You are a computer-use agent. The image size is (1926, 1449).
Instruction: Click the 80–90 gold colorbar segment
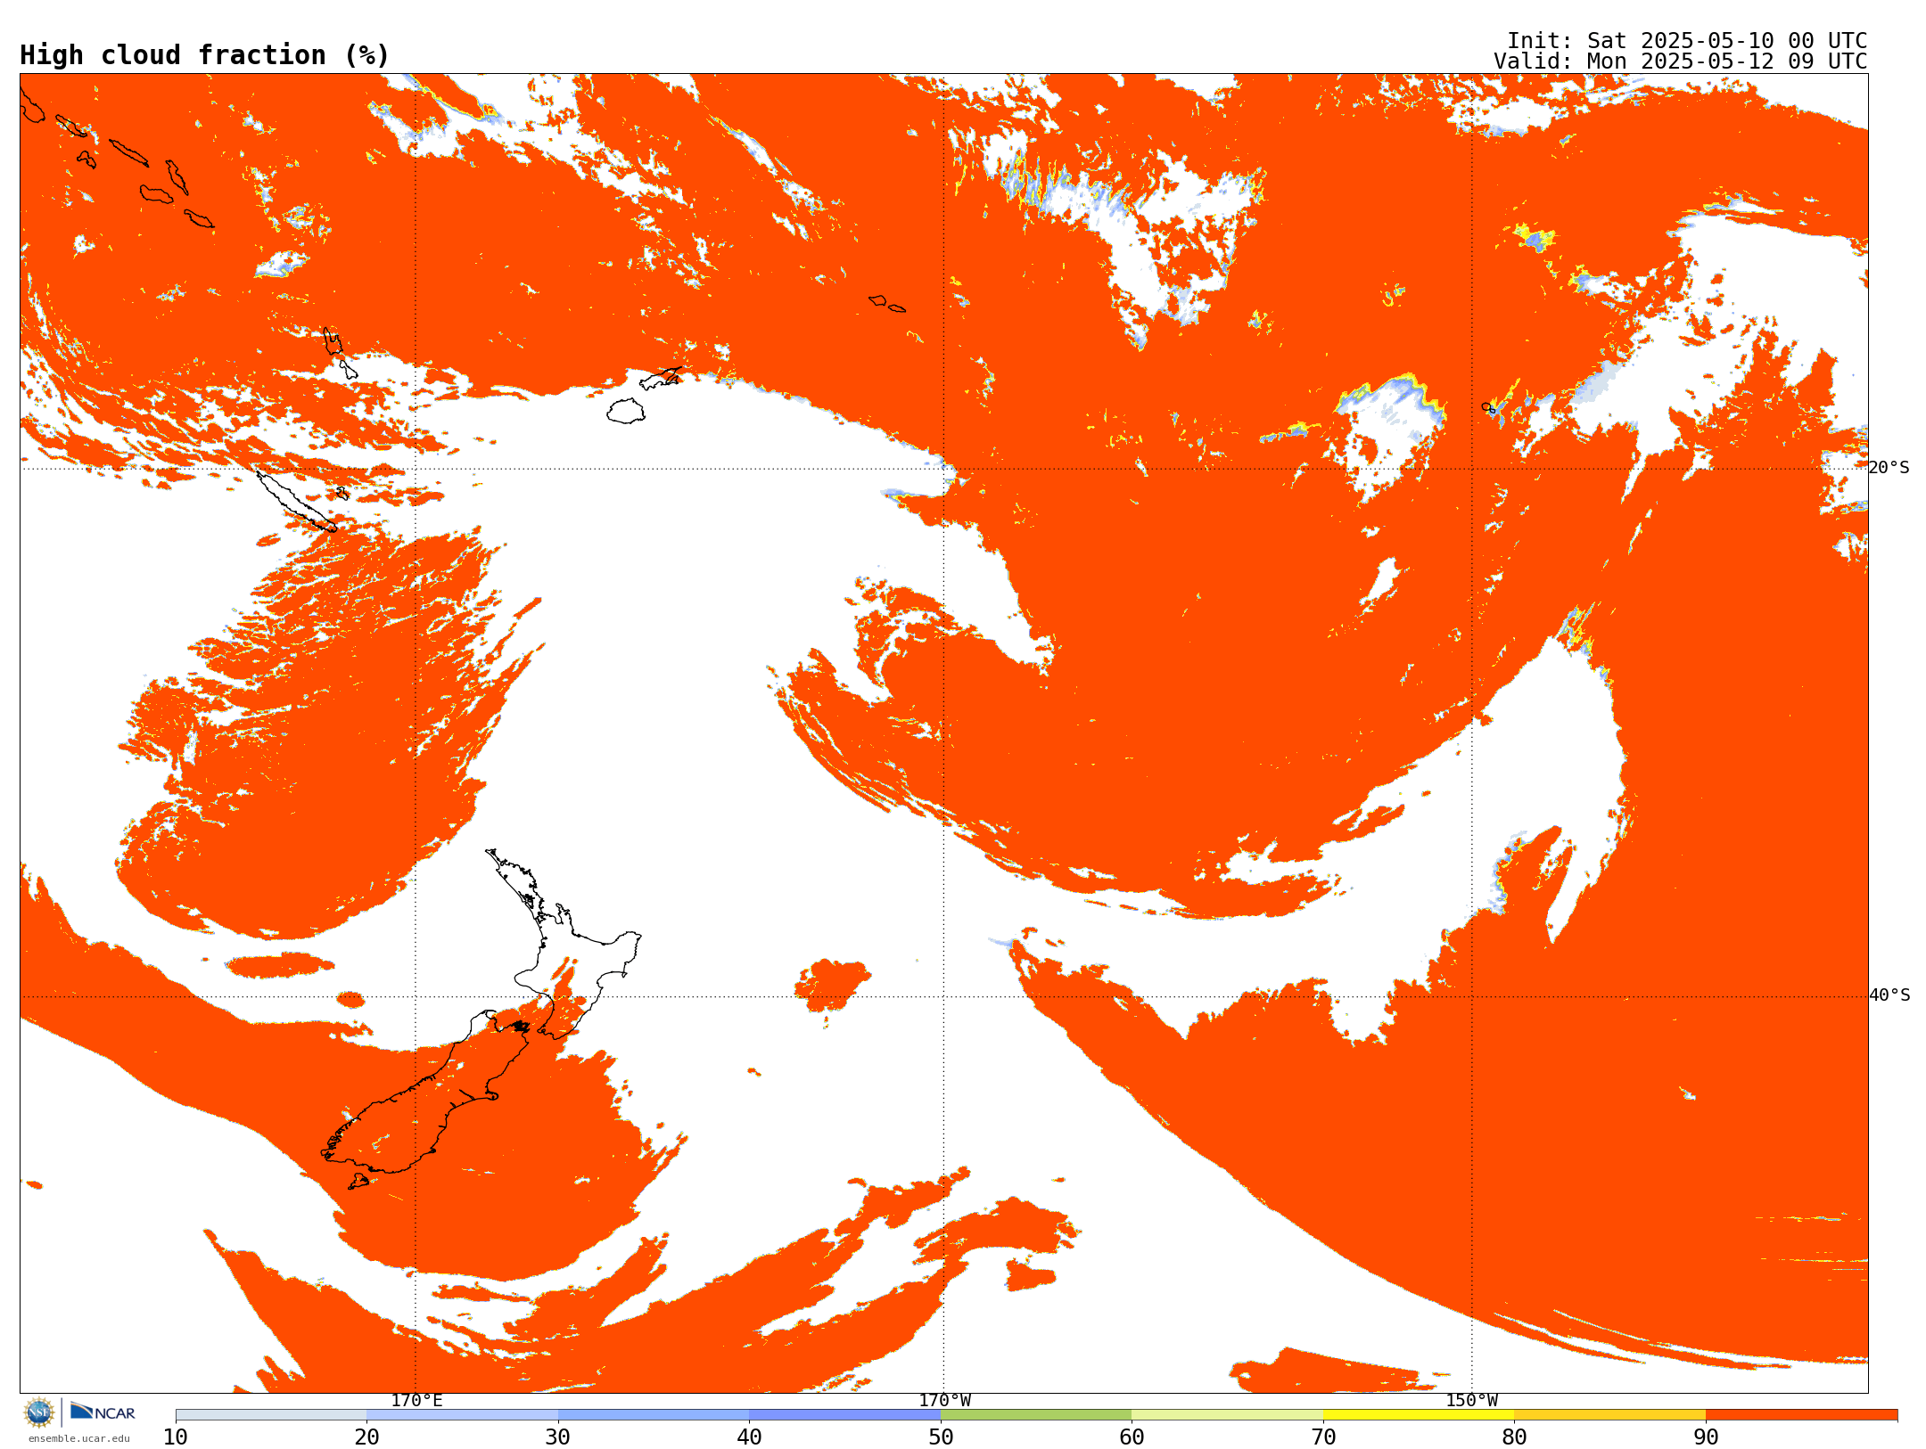1609,1415
